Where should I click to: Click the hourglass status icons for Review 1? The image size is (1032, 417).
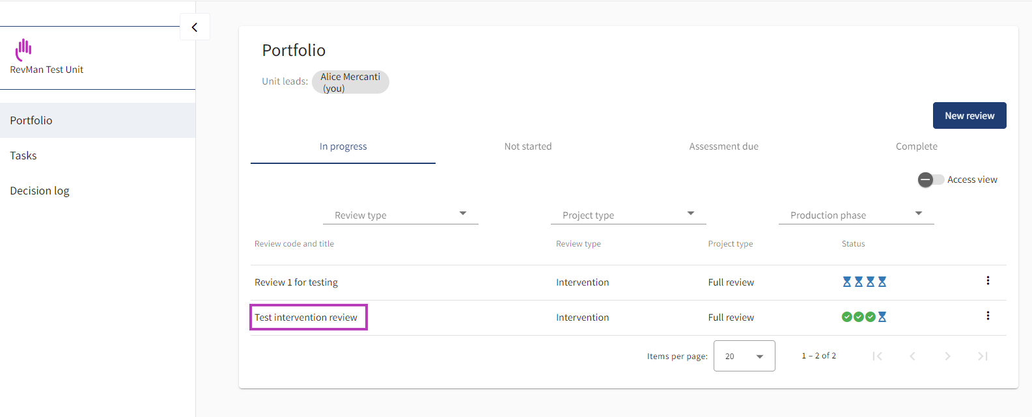click(864, 282)
